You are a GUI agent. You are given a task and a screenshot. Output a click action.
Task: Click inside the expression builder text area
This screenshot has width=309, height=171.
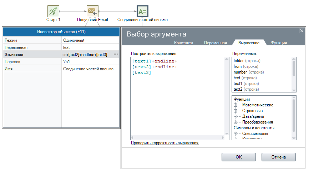(178, 104)
